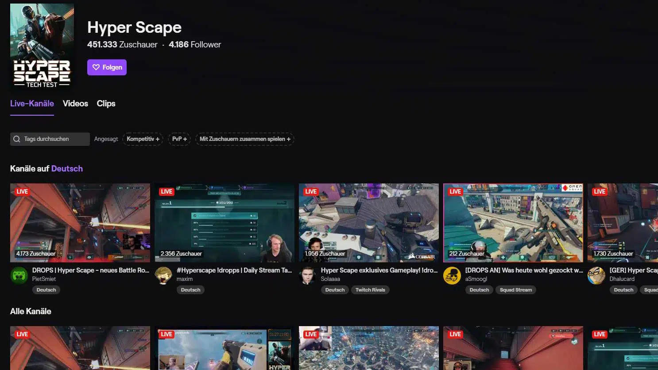Open stream title [DROPS AN] Was heute wohl gezockt
The height and width of the screenshot is (370, 658).
tap(524, 270)
